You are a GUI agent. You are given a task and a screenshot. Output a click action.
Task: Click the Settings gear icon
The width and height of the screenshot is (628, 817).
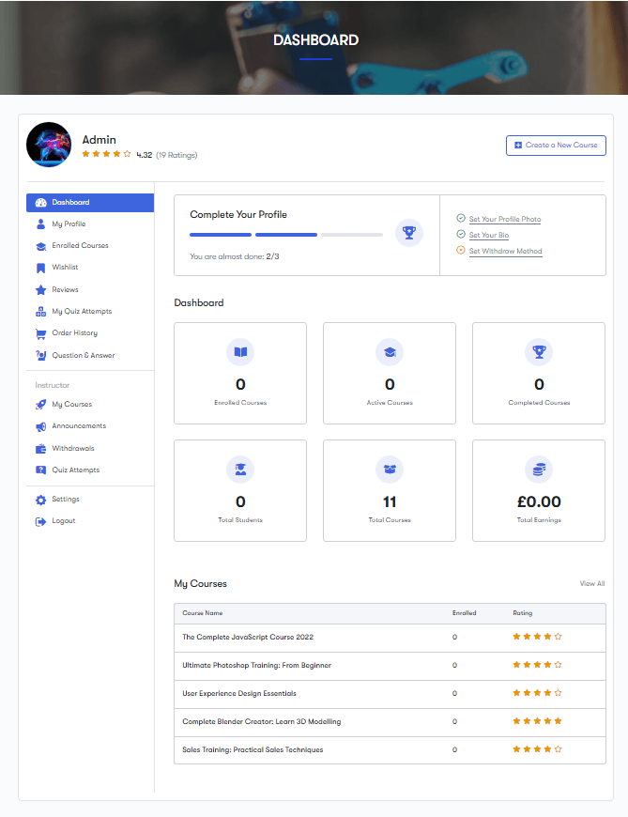click(x=40, y=500)
